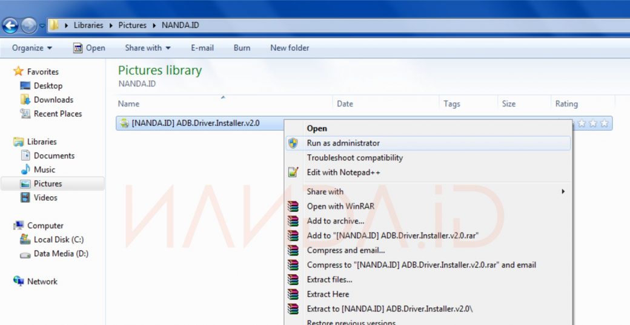The height and width of the screenshot is (325, 630).
Task: Choose Run as administrator from context menu
Action: click(x=343, y=143)
